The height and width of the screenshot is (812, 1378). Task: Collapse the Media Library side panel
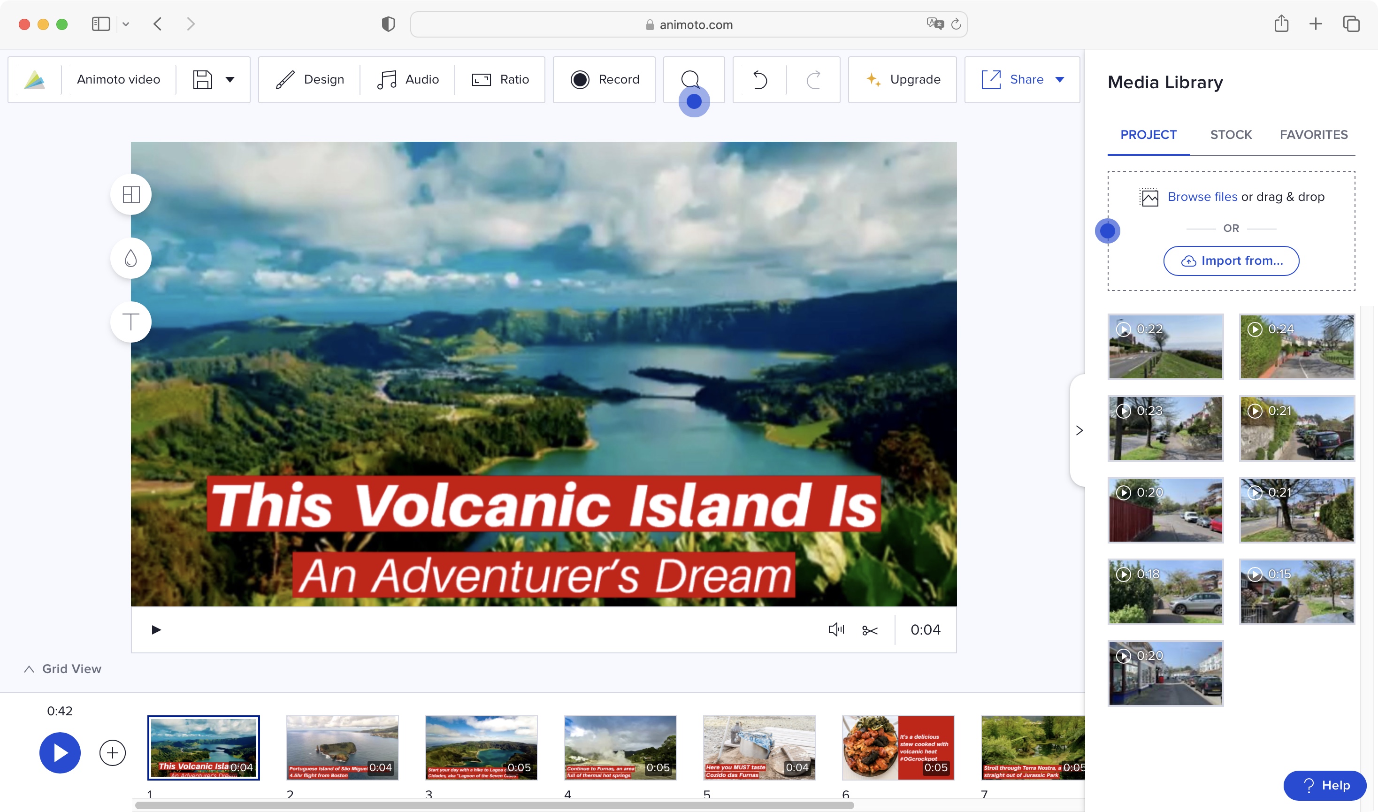(x=1079, y=430)
